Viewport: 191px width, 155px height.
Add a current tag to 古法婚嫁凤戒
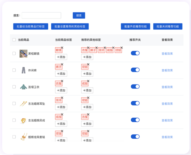pyautogui.click(x=61, y=124)
